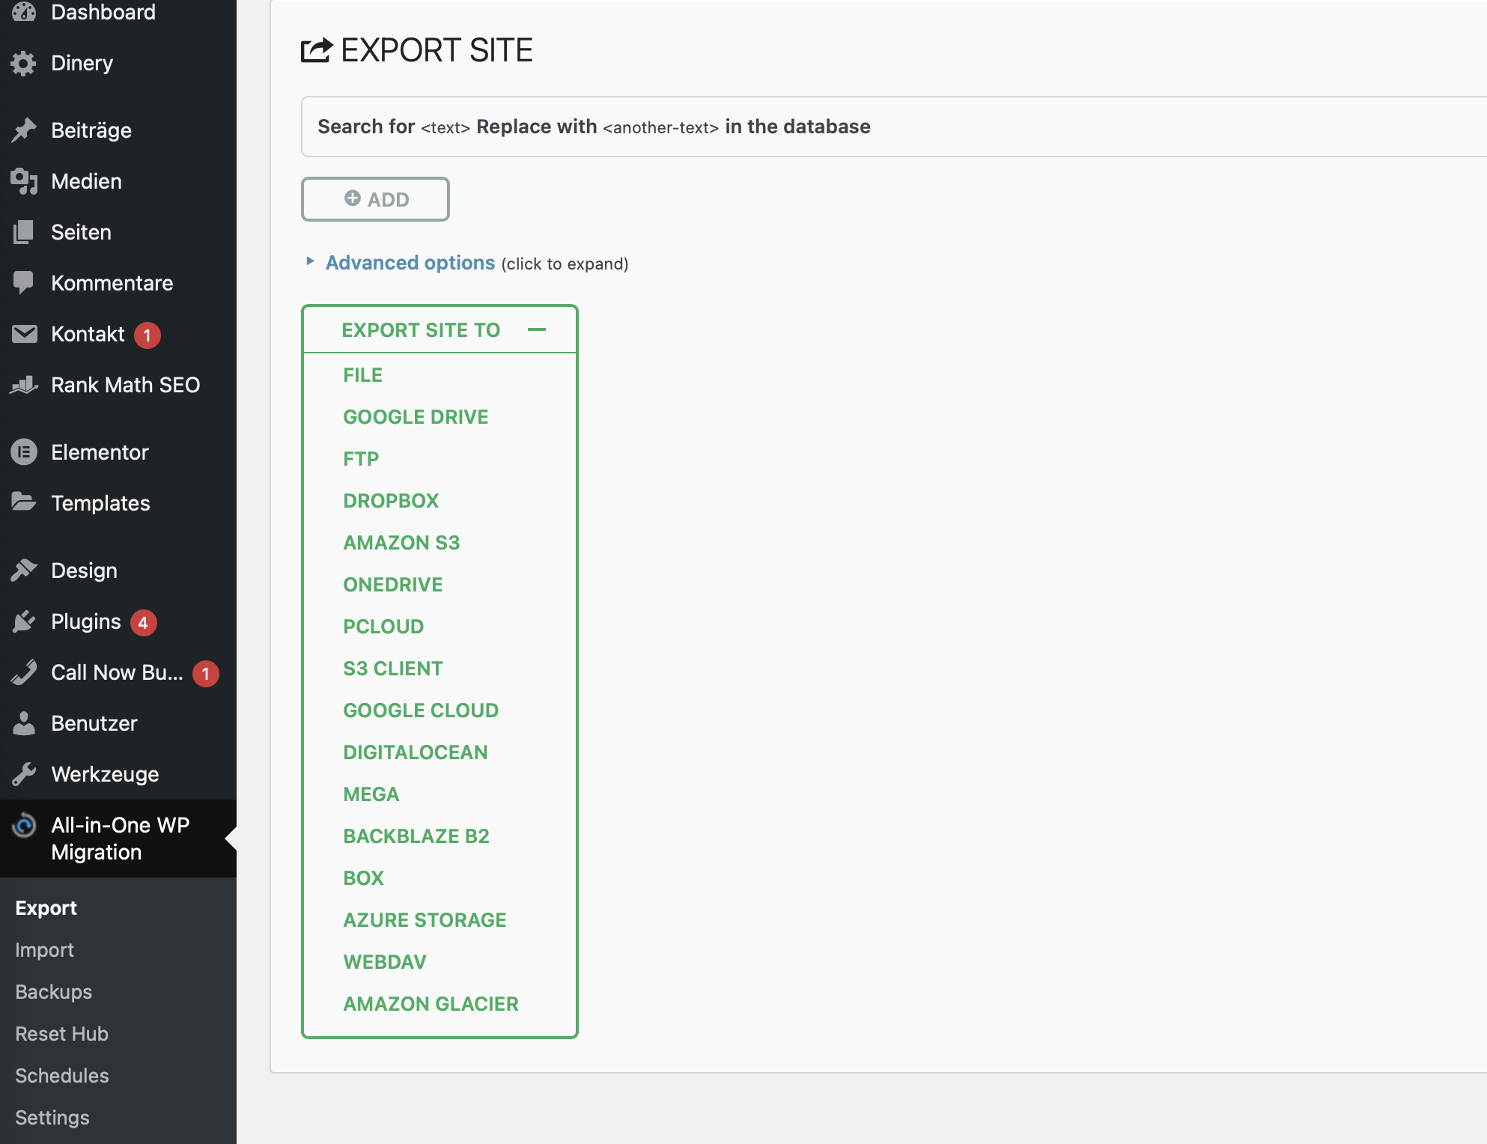
Task: Click the Werkzeuge wrench icon
Action: 24,774
